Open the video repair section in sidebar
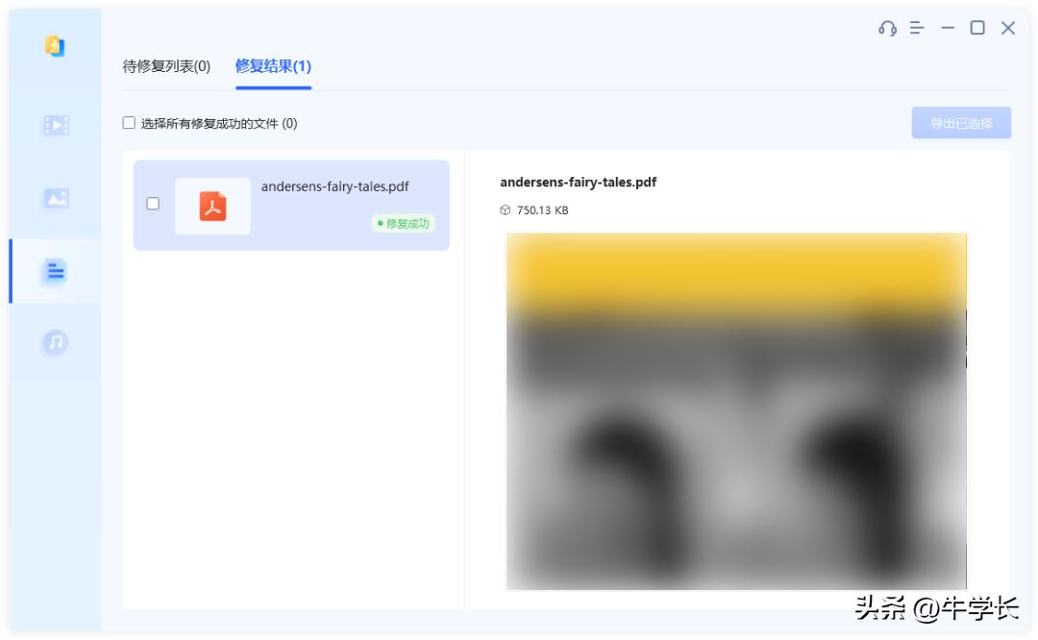This screenshot has height=640, width=1038. point(55,125)
